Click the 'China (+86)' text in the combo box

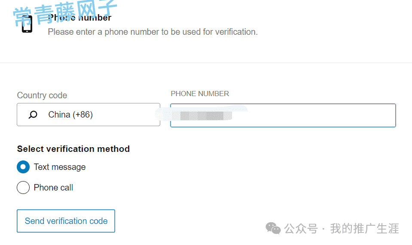pyautogui.click(x=70, y=115)
